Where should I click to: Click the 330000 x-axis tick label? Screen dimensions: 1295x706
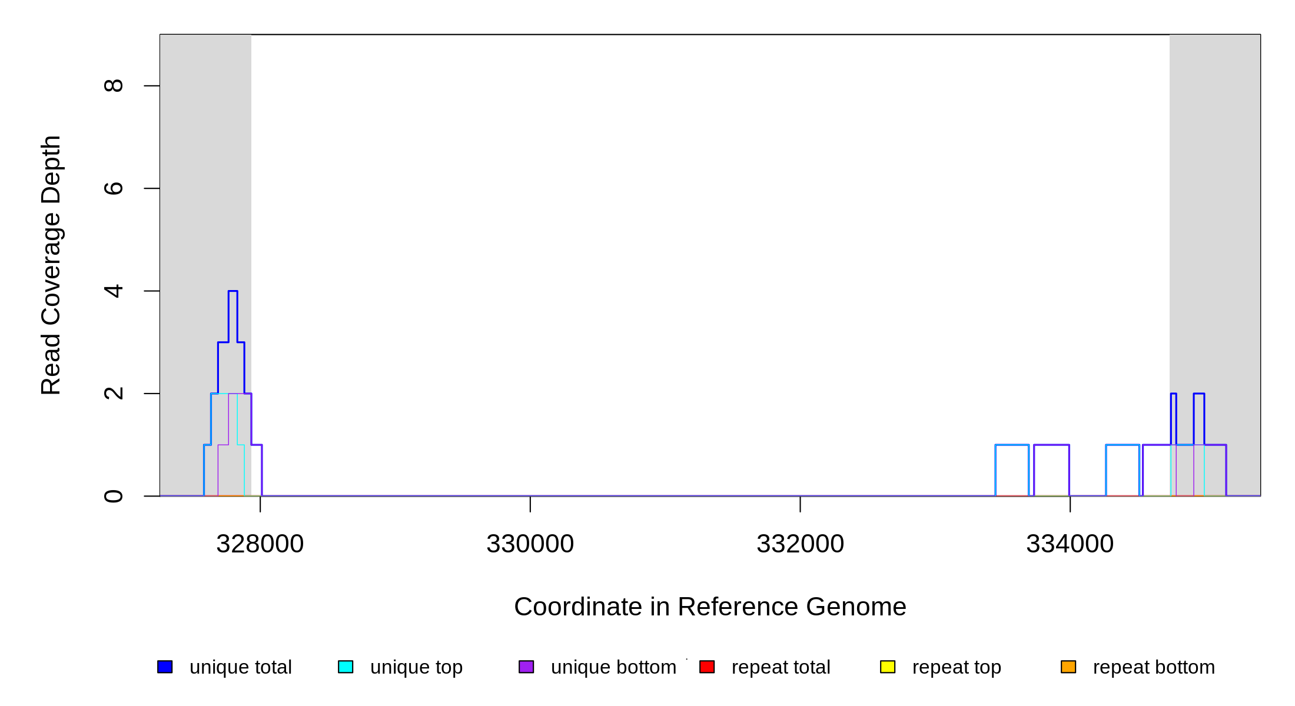click(x=530, y=544)
